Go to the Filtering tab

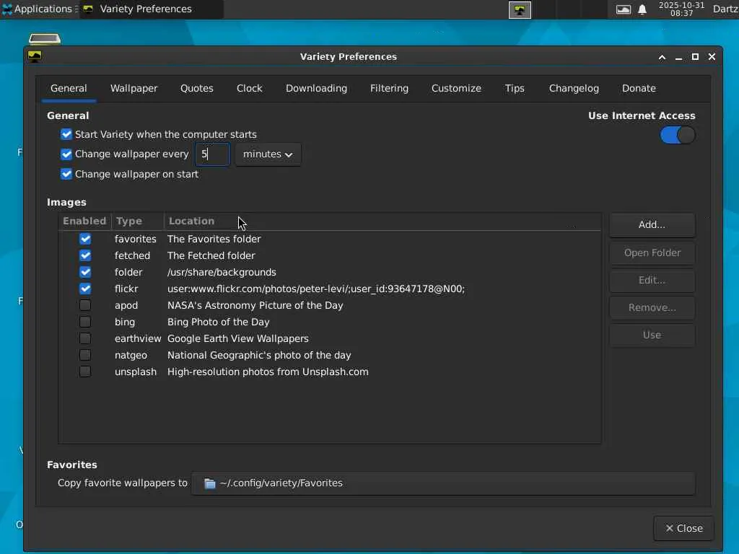coord(389,89)
